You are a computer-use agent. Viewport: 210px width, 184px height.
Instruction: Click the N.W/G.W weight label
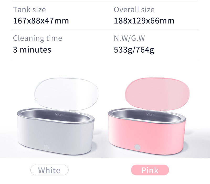pyautogui.click(x=129, y=38)
